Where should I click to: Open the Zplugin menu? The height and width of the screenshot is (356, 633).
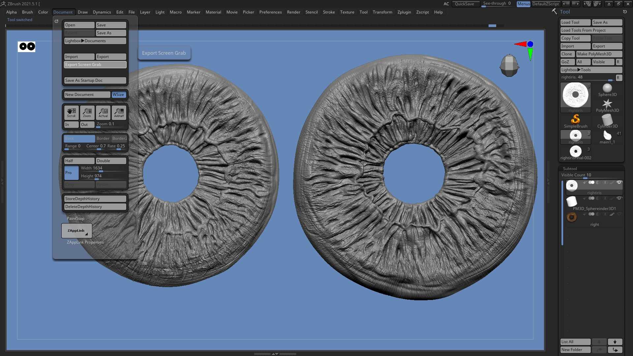(404, 12)
